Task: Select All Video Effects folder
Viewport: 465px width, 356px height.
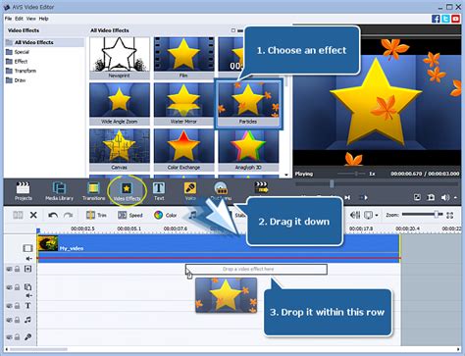Action: point(44,42)
